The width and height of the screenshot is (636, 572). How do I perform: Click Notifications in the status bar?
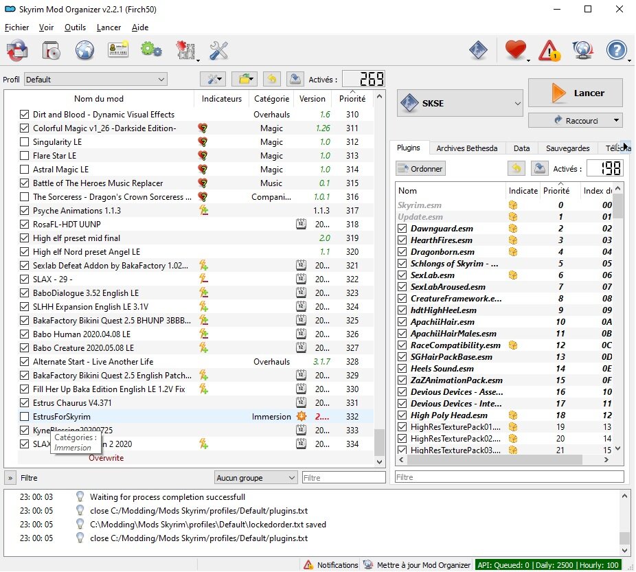(x=332, y=564)
